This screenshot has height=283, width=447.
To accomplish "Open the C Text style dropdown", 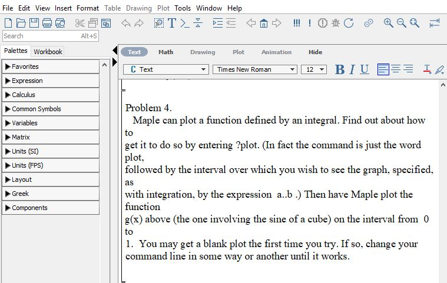I will point(166,69).
